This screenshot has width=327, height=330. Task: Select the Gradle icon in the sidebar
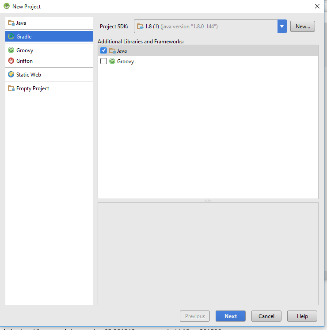[11, 36]
